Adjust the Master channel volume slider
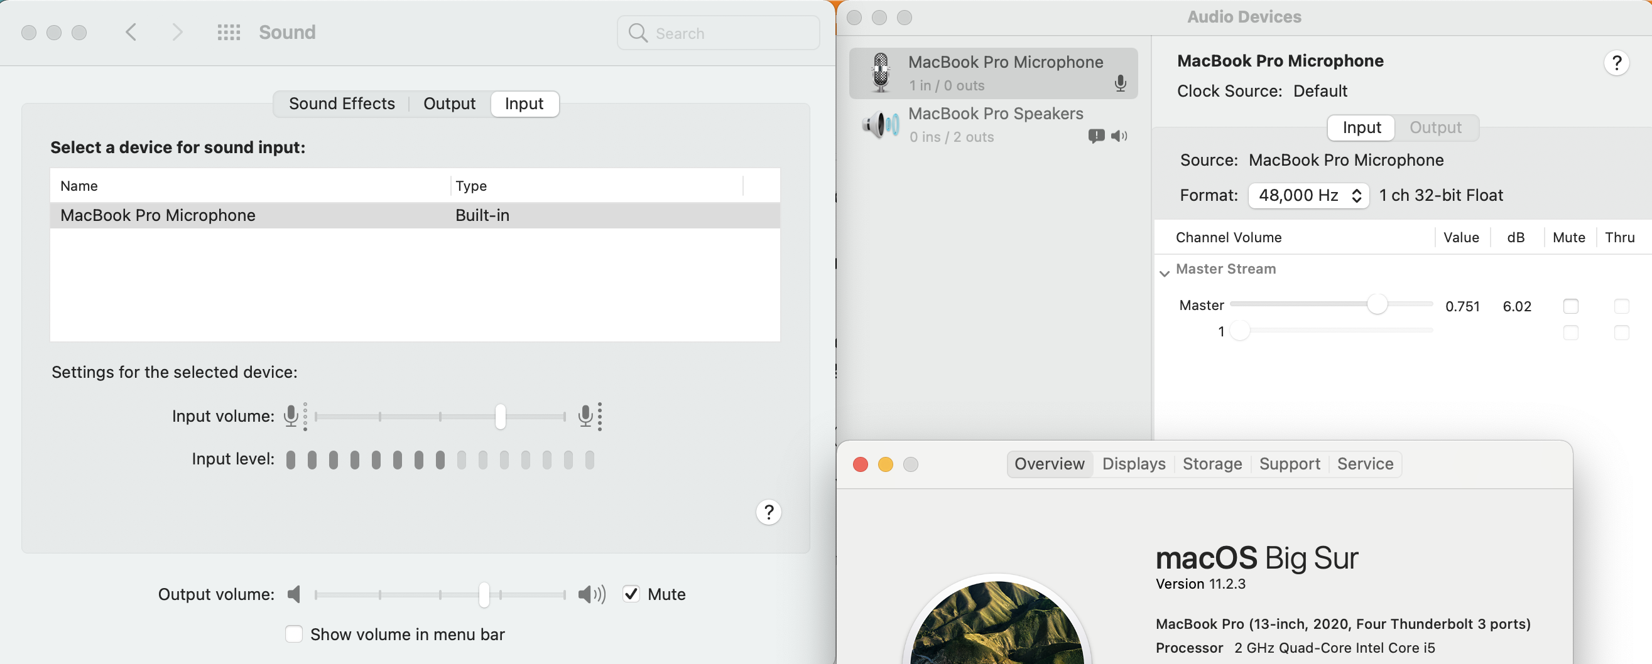 coord(1332,304)
